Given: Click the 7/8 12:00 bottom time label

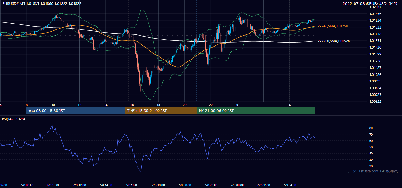Looking at the screenshot, I should (x=79, y=185).
